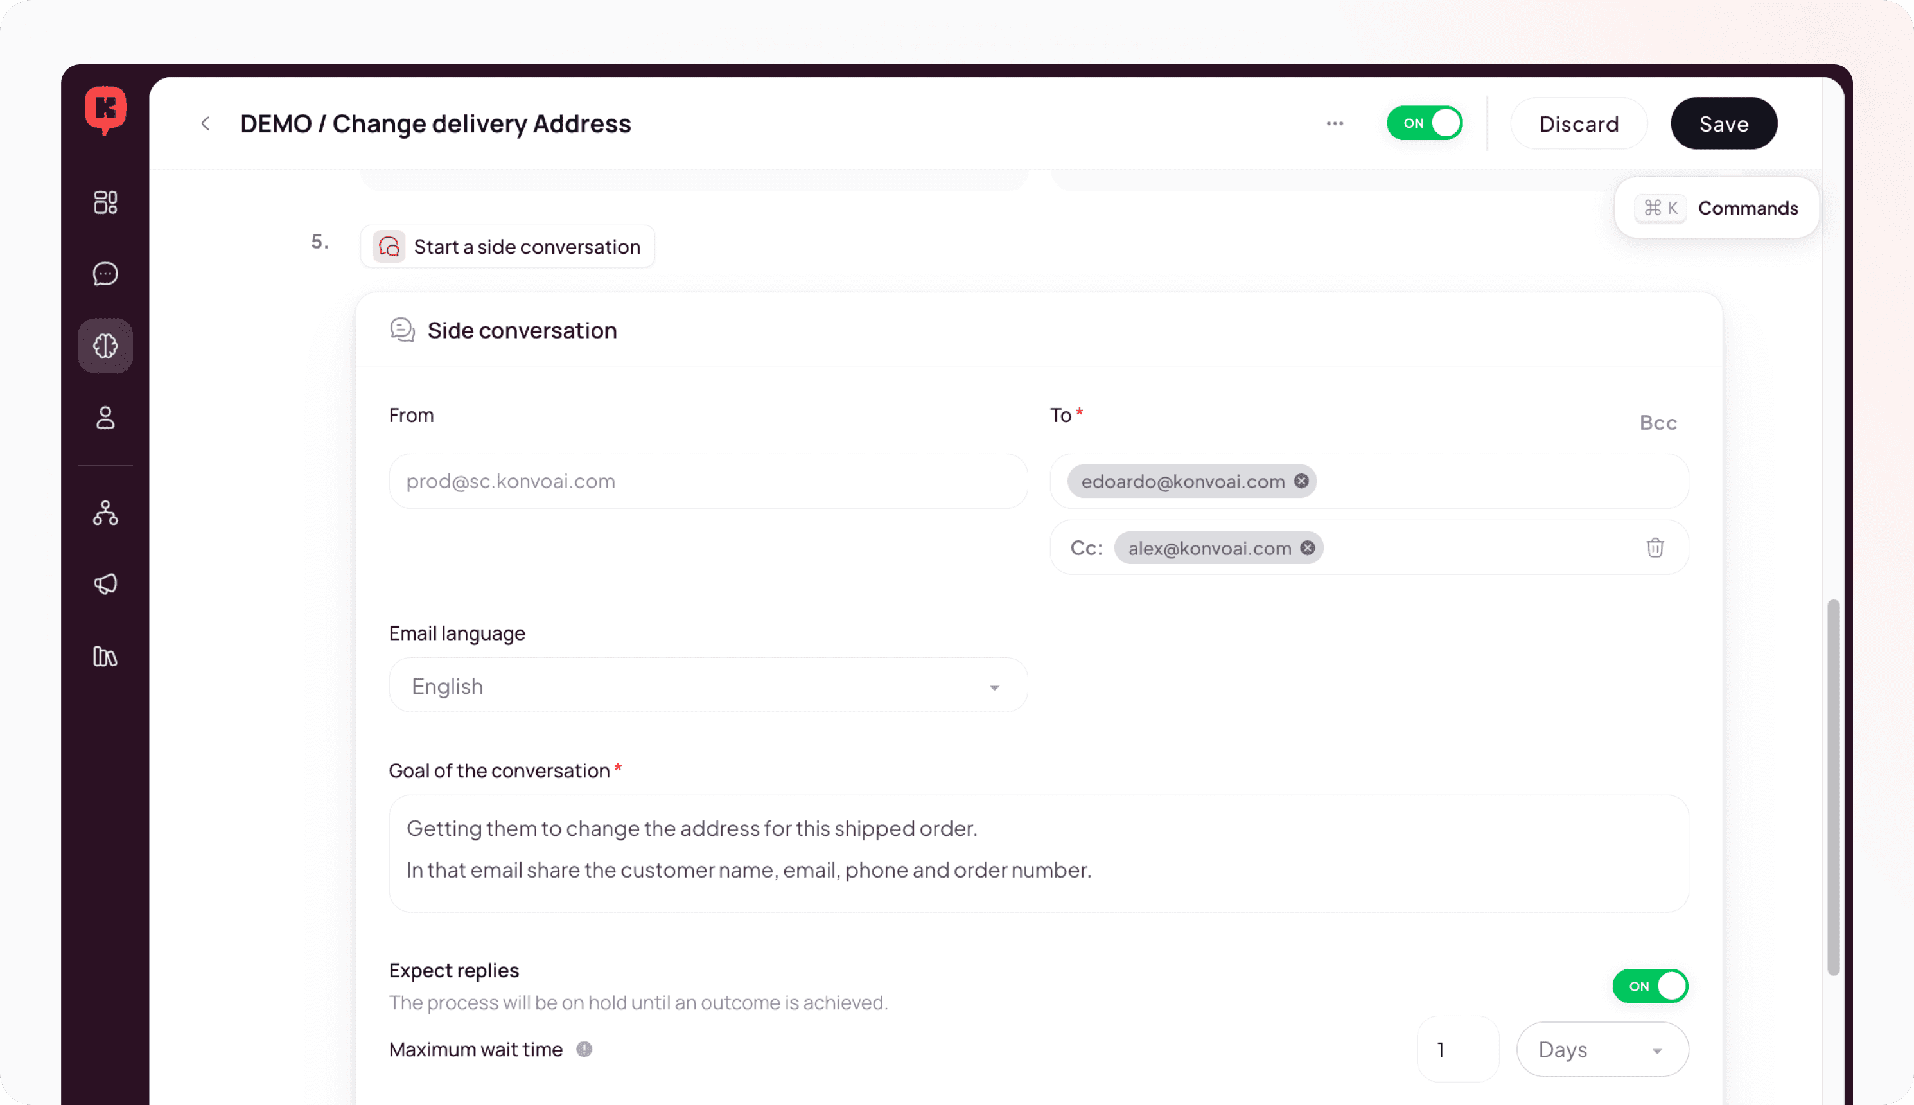Image resolution: width=1914 pixels, height=1105 pixels.
Task: Toggle the process ON switch in header
Action: point(1424,123)
